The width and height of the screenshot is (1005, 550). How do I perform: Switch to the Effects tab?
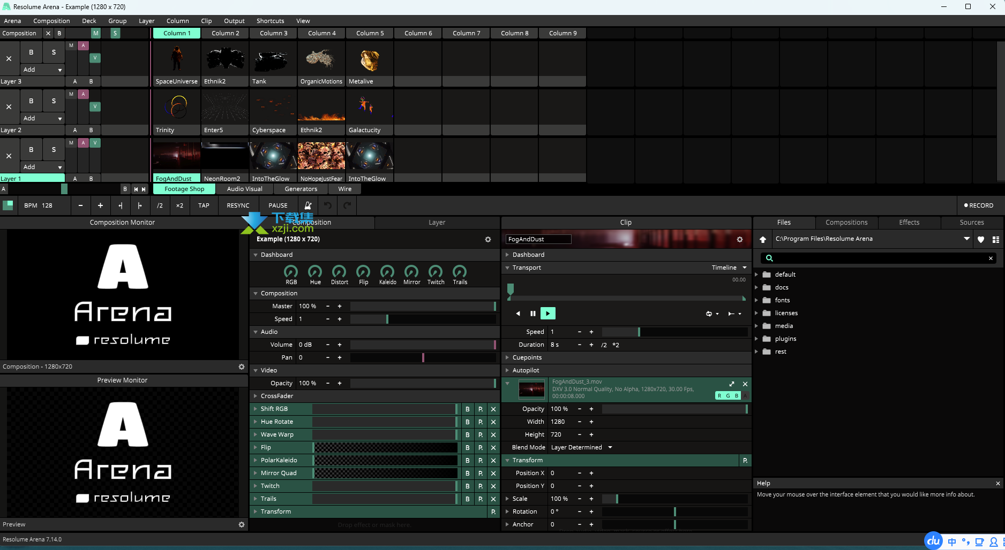[x=909, y=223]
